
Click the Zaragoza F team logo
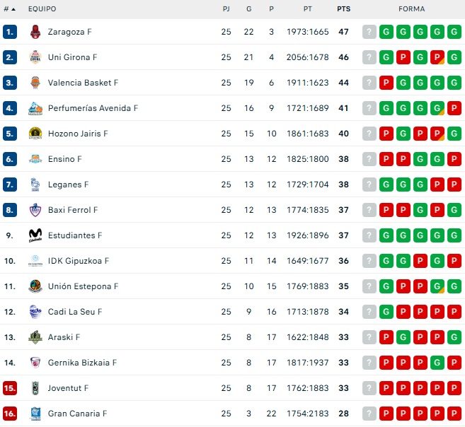[35, 32]
